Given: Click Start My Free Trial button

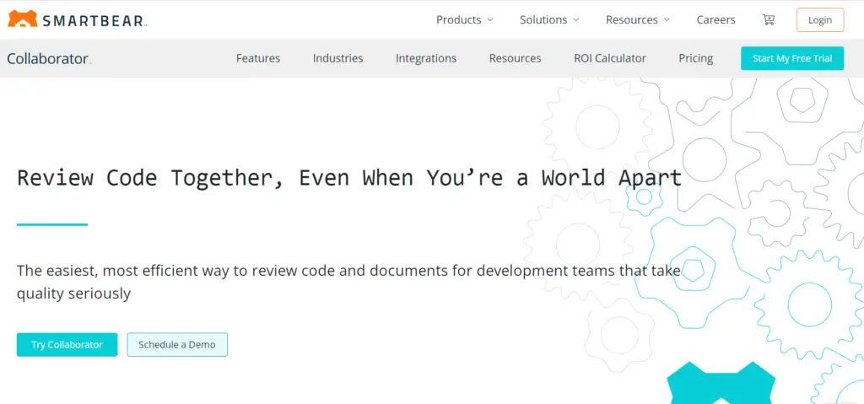Looking at the screenshot, I should pyautogui.click(x=791, y=58).
